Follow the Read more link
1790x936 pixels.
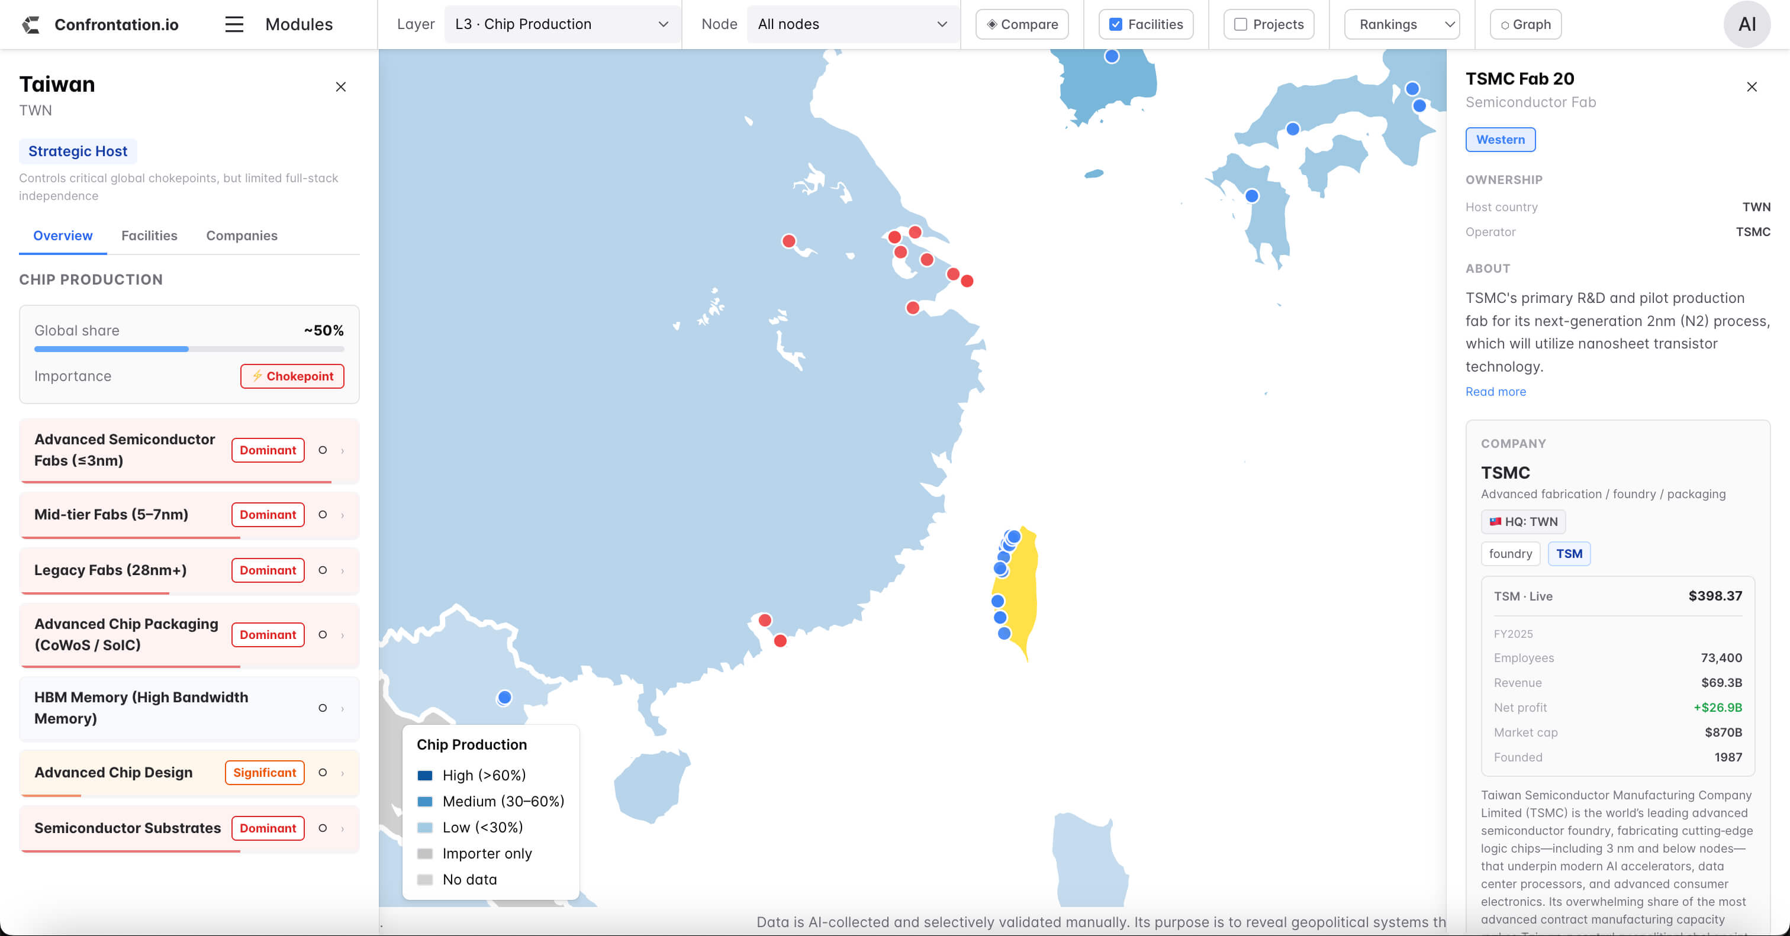tap(1495, 392)
